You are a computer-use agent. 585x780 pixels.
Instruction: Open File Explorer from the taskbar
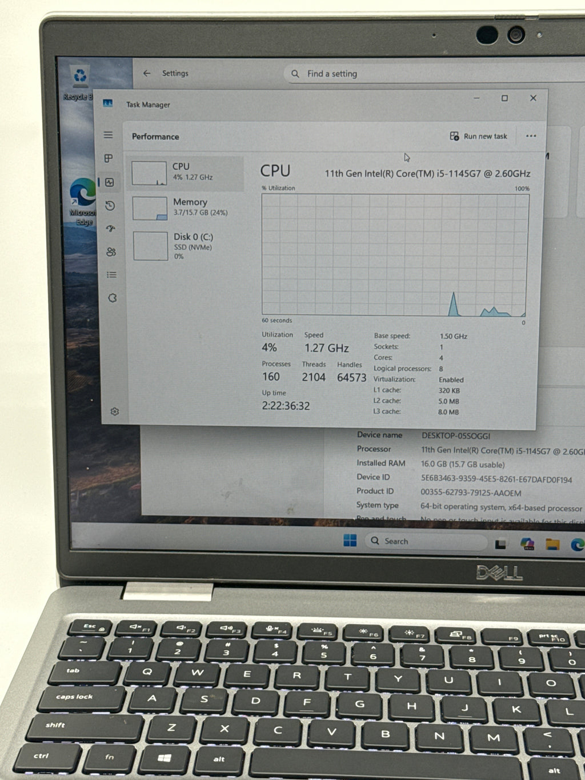tap(552, 544)
